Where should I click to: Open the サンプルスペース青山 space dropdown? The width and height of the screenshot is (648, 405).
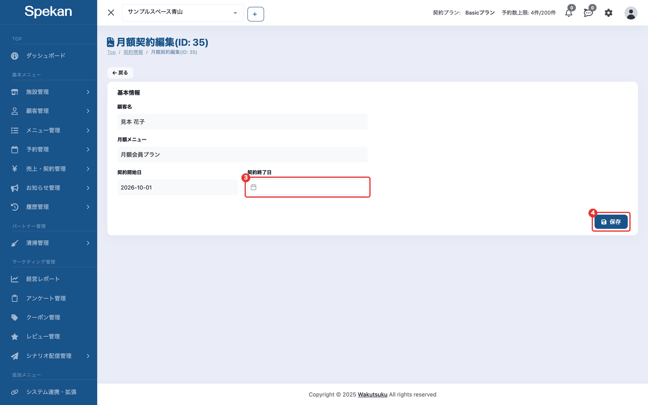point(183,13)
